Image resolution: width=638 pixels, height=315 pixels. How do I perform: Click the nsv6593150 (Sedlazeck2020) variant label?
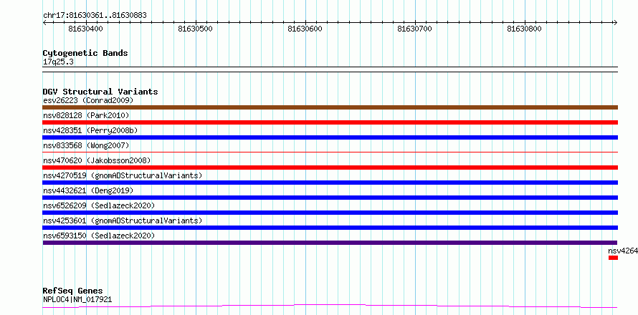[99, 236]
